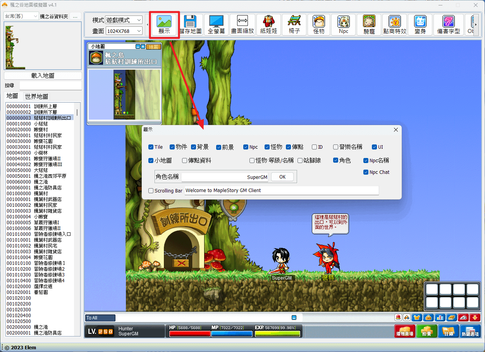Viewport: 485px width, 352px height.
Task: Open the 全螢幕 fullscreen tool
Action: tap(216, 25)
